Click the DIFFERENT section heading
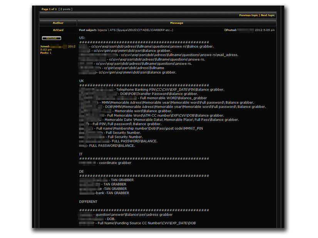The width and height of the screenshot is (318, 238). coord(88,202)
